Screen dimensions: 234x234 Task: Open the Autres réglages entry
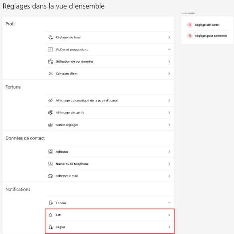point(110,125)
